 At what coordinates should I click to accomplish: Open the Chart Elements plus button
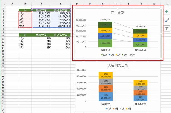tap(167, 12)
